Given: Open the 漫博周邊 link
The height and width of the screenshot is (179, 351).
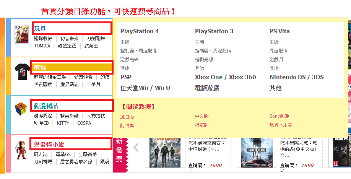Looking at the screenshot, I should [x=43, y=116].
